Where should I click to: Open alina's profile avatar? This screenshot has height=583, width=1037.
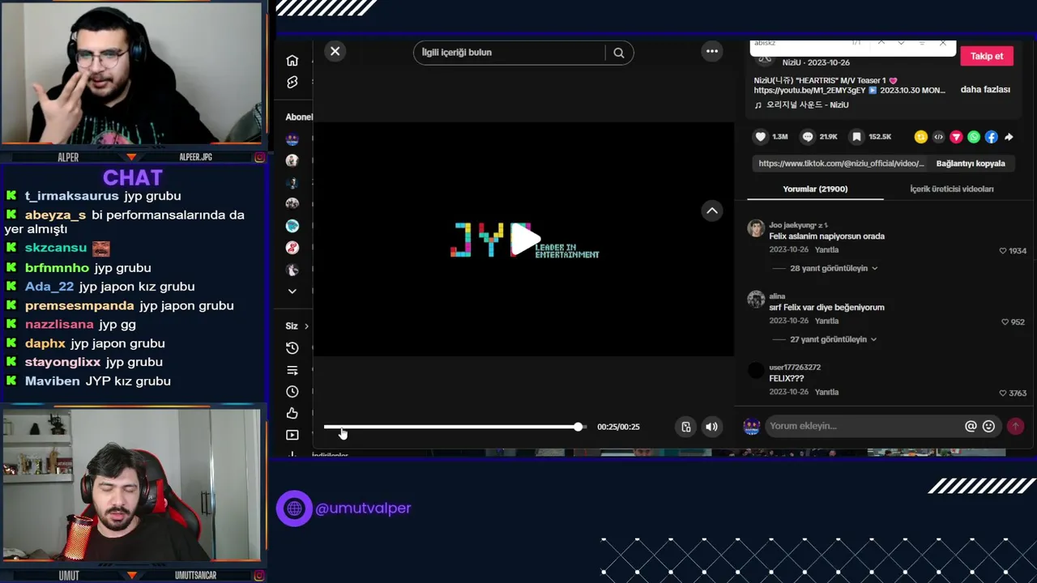pyautogui.click(x=756, y=300)
